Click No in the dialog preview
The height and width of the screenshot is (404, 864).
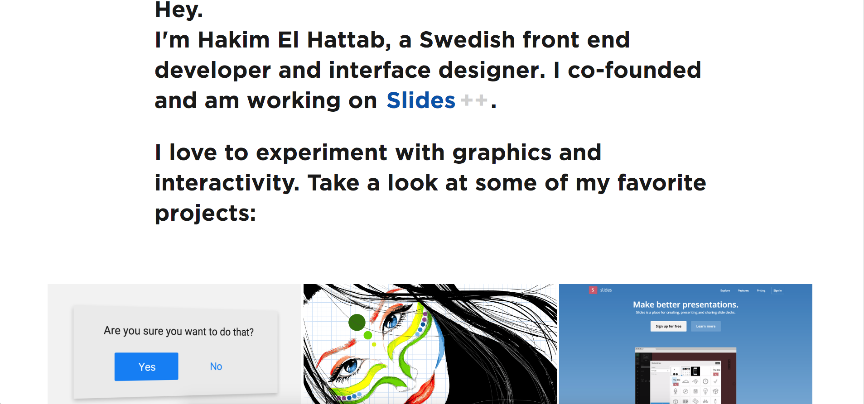coord(216,366)
